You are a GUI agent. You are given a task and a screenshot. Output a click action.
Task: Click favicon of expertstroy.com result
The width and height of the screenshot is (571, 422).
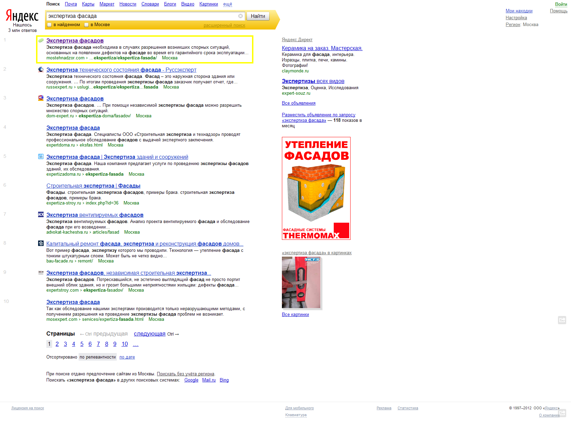(41, 272)
